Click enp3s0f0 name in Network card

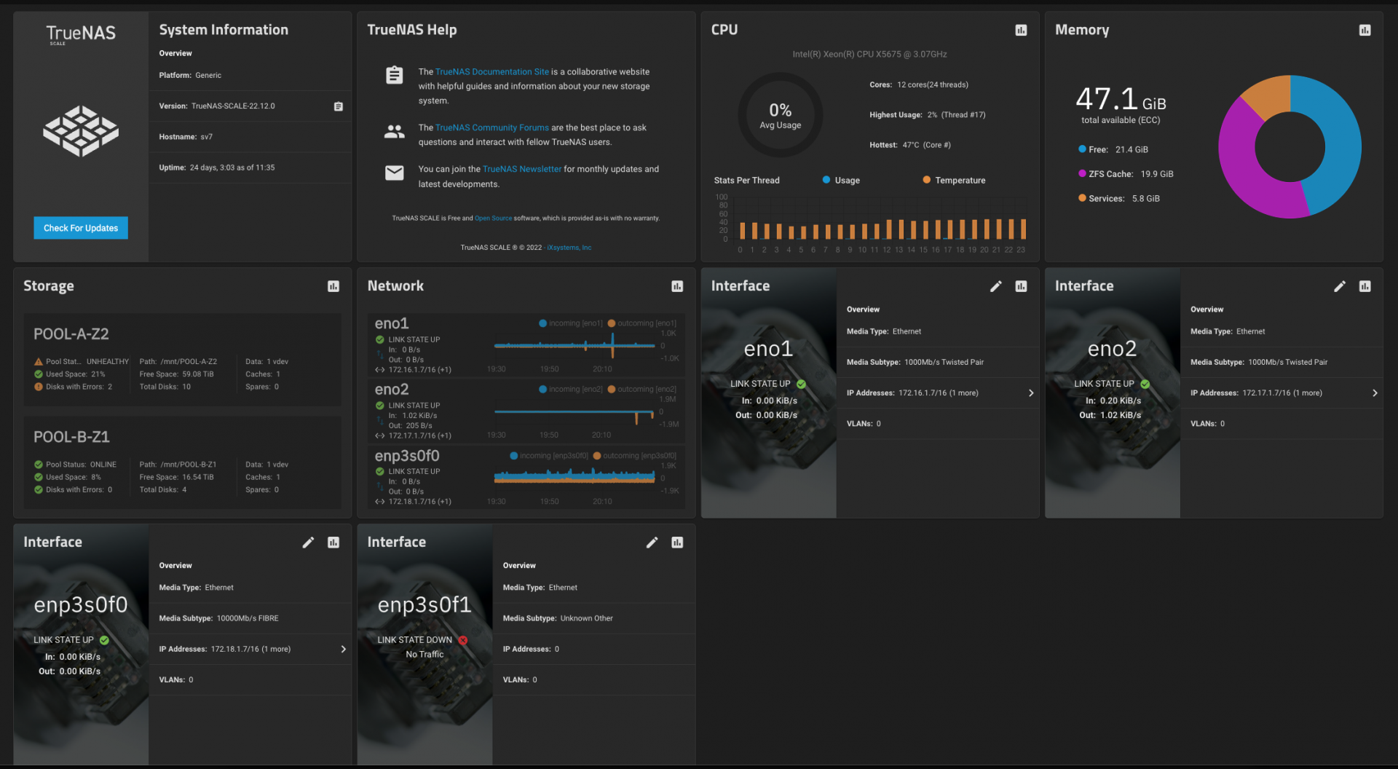pyautogui.click(x=407, y=456)
